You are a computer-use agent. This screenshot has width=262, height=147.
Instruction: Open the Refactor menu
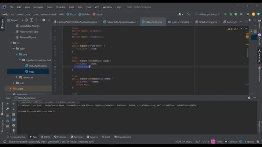tap(61, 7)
